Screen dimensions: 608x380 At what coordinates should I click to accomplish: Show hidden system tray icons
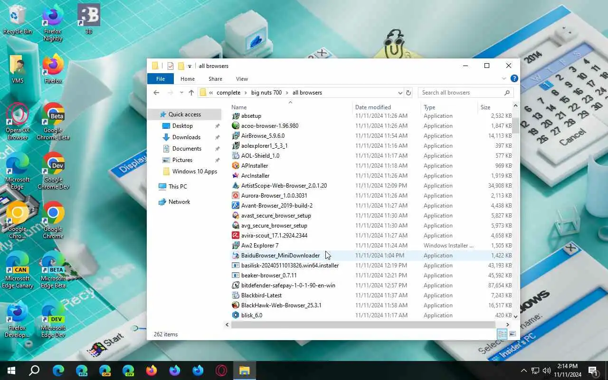[524, 370]
